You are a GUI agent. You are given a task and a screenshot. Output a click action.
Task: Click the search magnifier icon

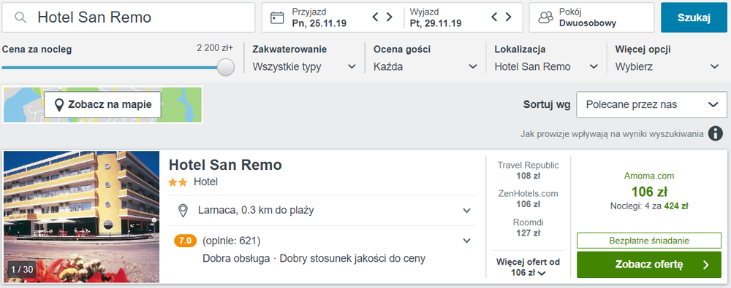click(20, 17)
